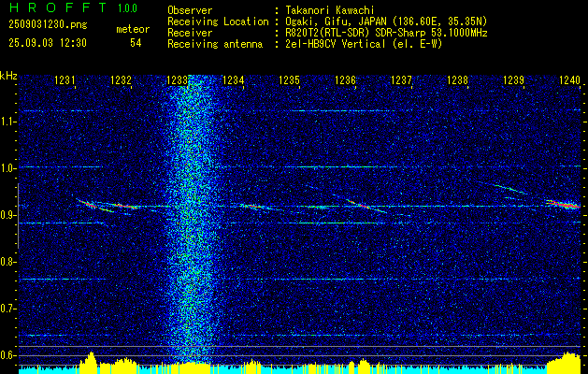Click the meteor count 54

136,43
